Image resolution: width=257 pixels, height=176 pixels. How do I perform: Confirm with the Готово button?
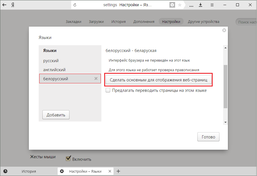click(x=208, y=137)
